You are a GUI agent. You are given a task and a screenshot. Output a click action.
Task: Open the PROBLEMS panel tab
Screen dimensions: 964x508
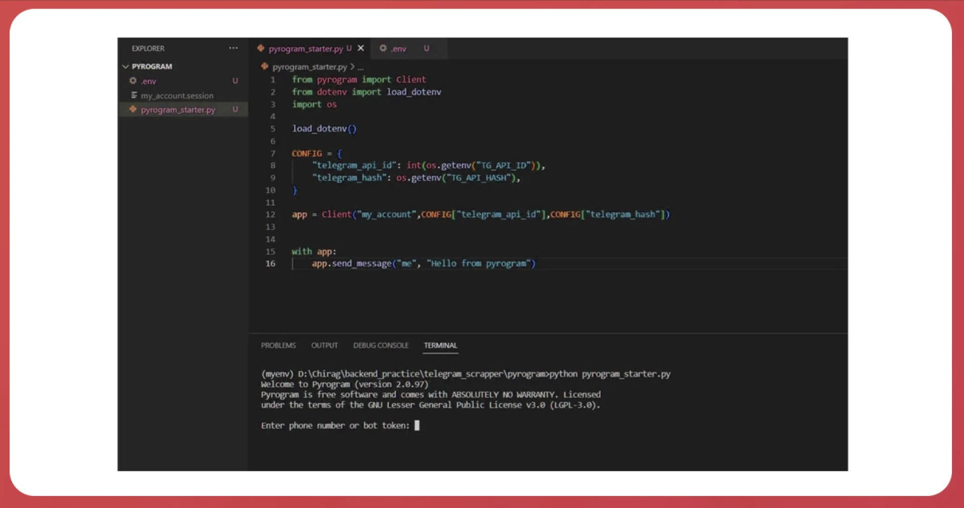coord(278,345)
